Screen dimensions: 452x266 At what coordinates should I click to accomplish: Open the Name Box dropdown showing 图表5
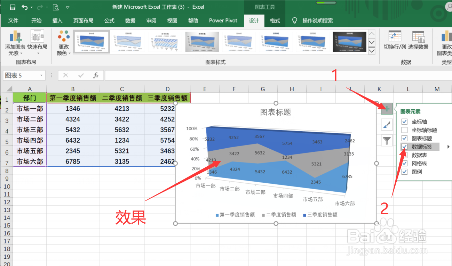42,75
